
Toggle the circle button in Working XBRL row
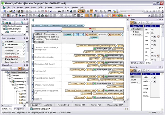24,54
